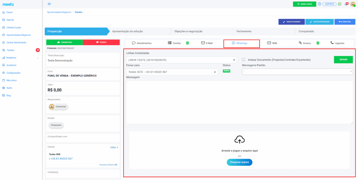Open the user profile avatar
This screenshot has height=180, width=358.
coord(353,4)
